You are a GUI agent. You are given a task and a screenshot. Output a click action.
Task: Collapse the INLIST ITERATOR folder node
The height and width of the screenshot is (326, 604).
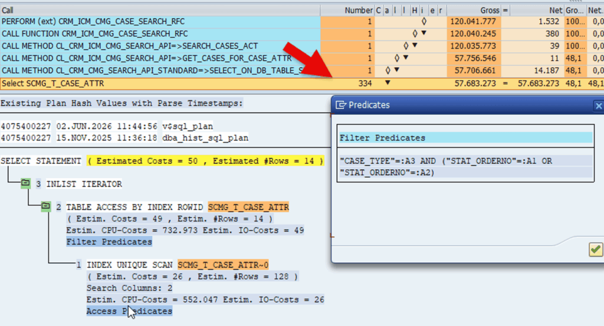25,183
